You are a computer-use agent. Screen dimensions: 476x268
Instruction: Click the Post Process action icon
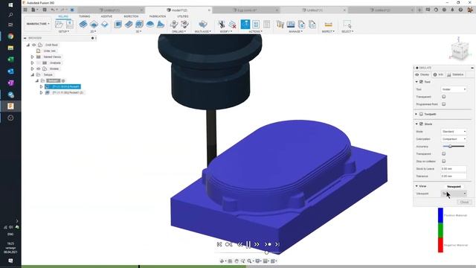(256, 24)
